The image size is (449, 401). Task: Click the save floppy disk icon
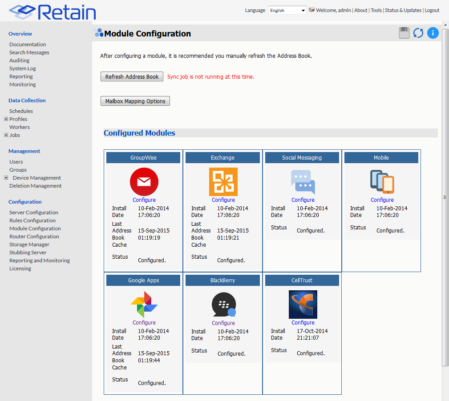(x=404, y=32)
